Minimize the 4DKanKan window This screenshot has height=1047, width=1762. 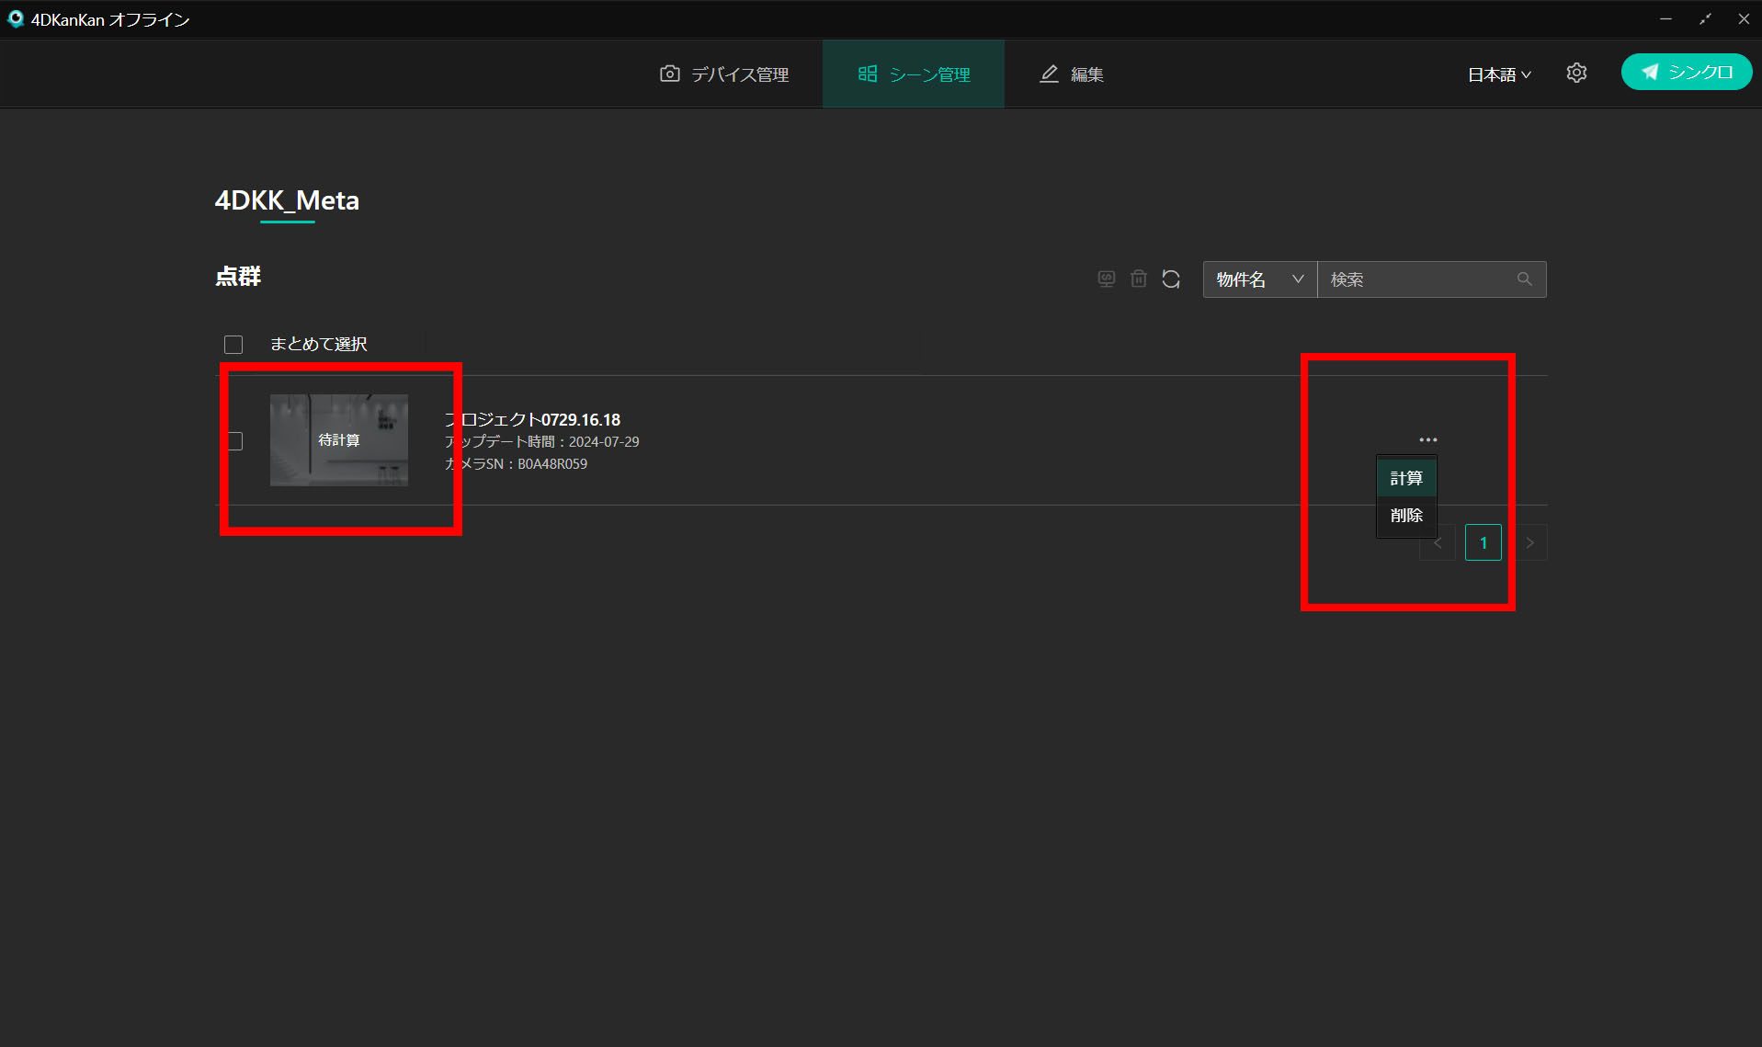click(x=1665, y=19)
